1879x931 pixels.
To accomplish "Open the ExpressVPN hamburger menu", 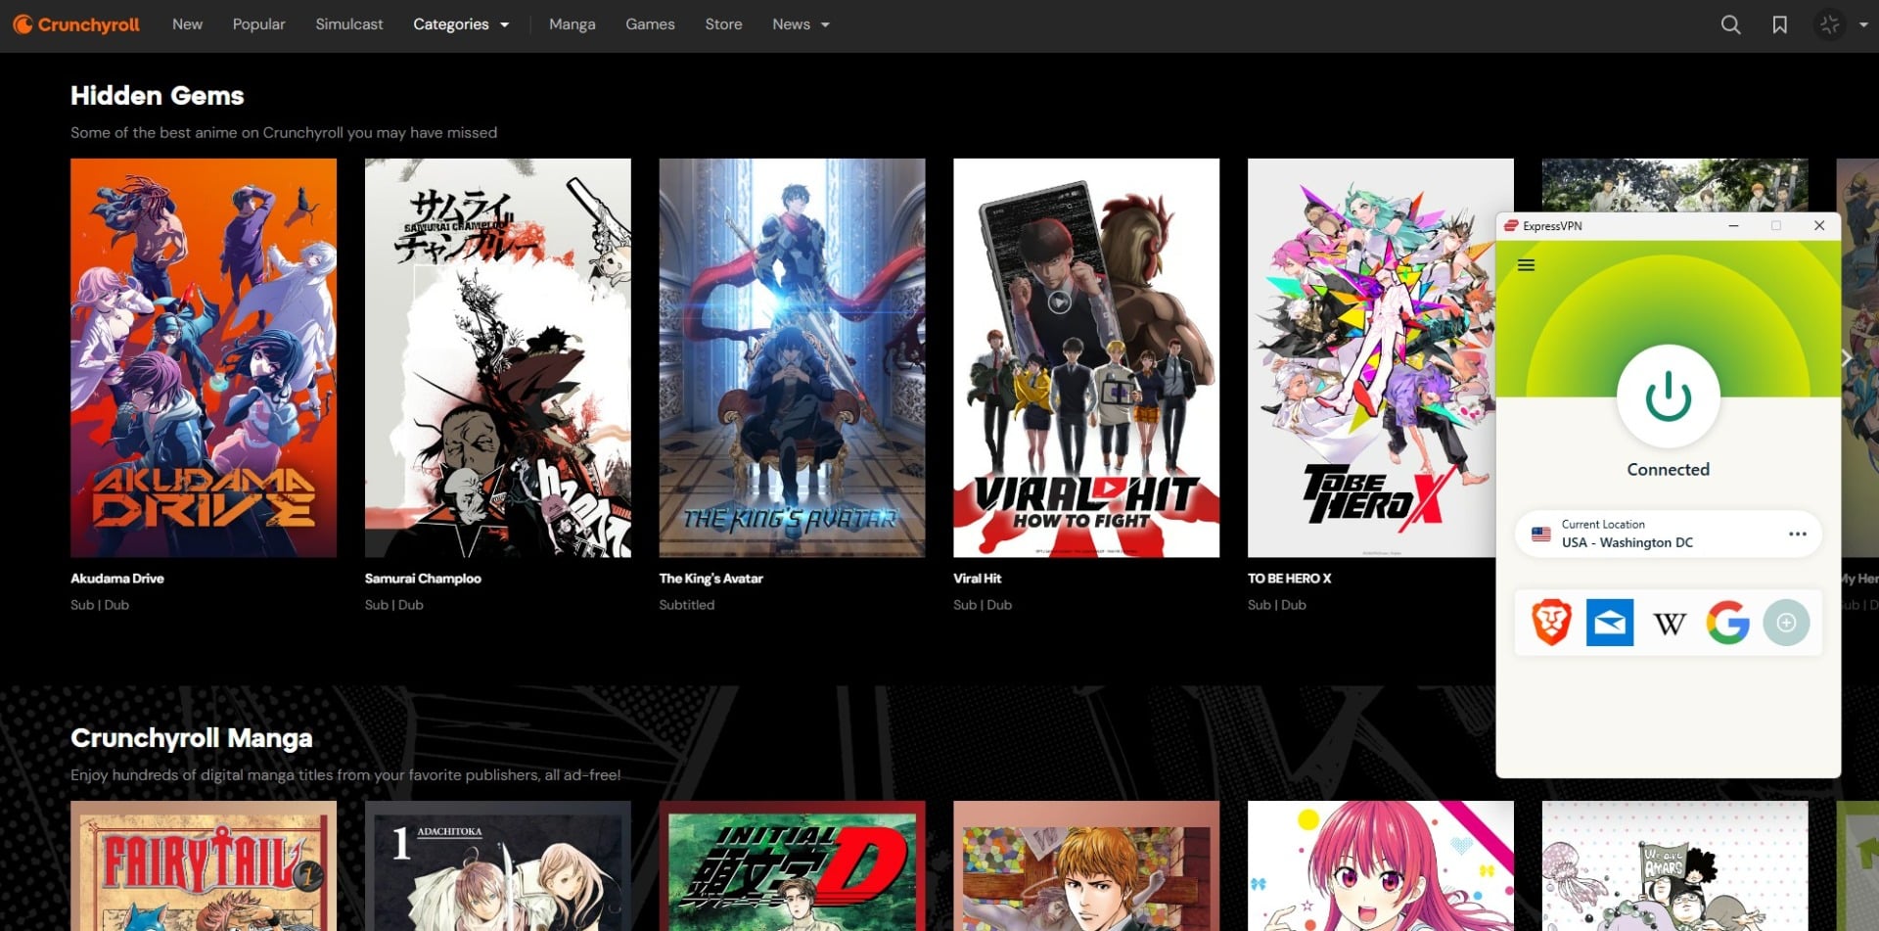I will [1526, 265].
